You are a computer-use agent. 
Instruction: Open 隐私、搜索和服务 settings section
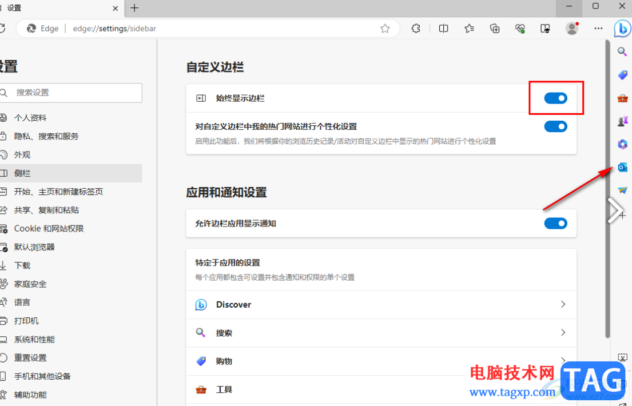71,136
